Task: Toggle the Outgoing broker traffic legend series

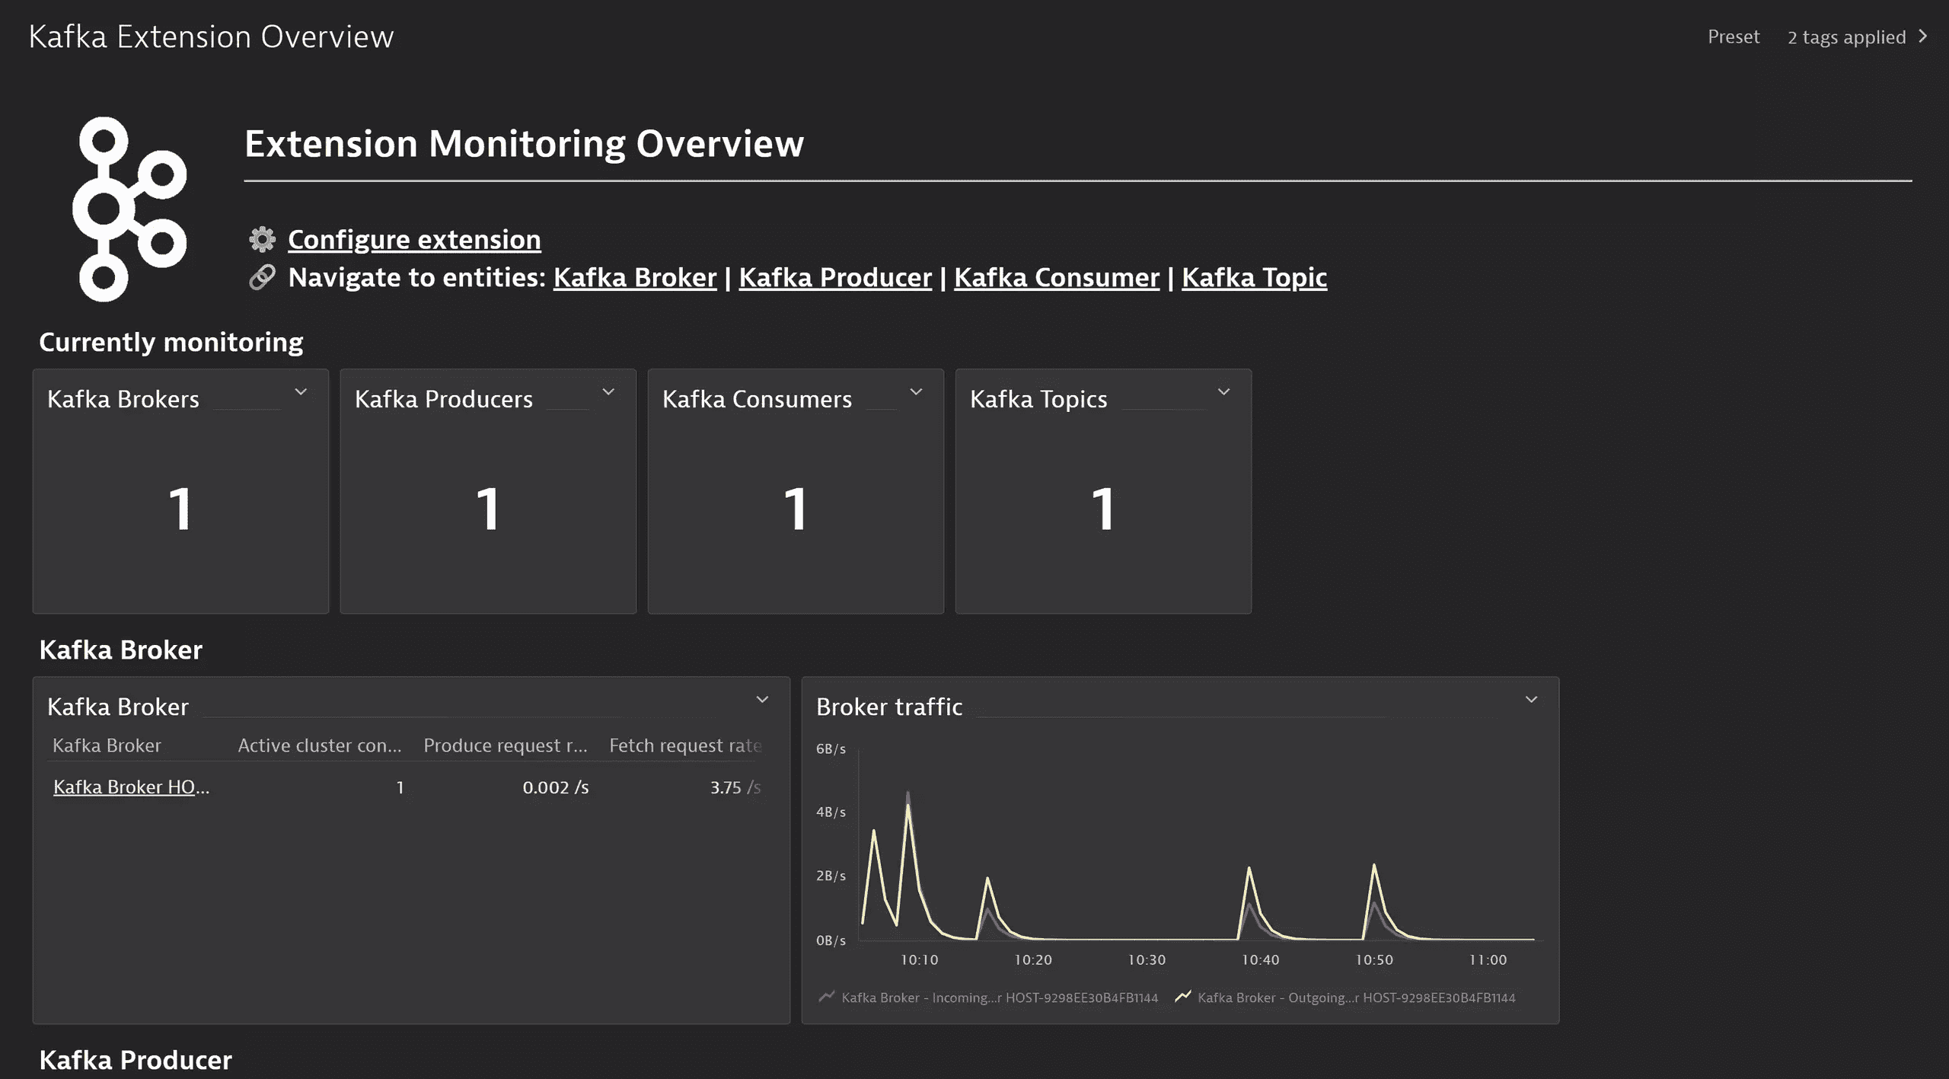Action: [1355, 998]
